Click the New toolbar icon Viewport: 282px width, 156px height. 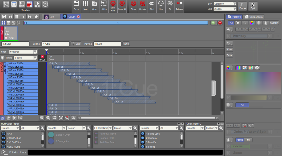coord(85,6)
